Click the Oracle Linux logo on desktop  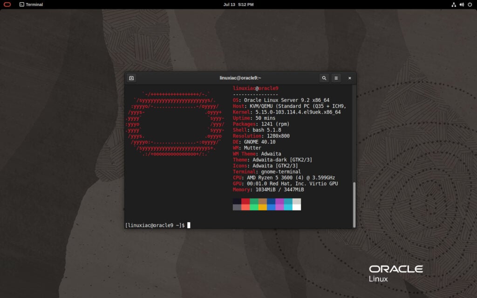[x=395, y=273]
